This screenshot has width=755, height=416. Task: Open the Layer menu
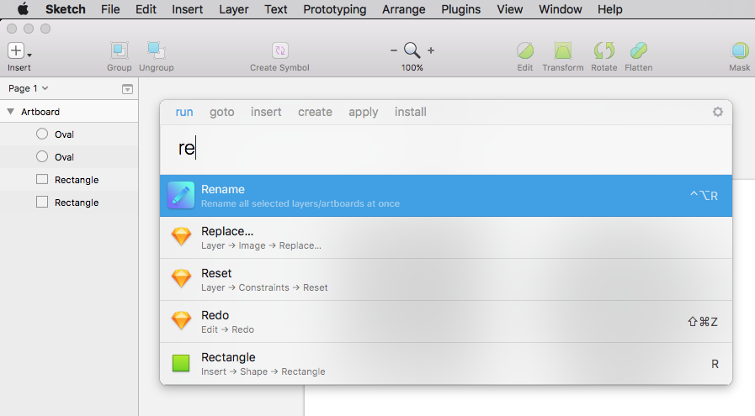tap(233, 9)
